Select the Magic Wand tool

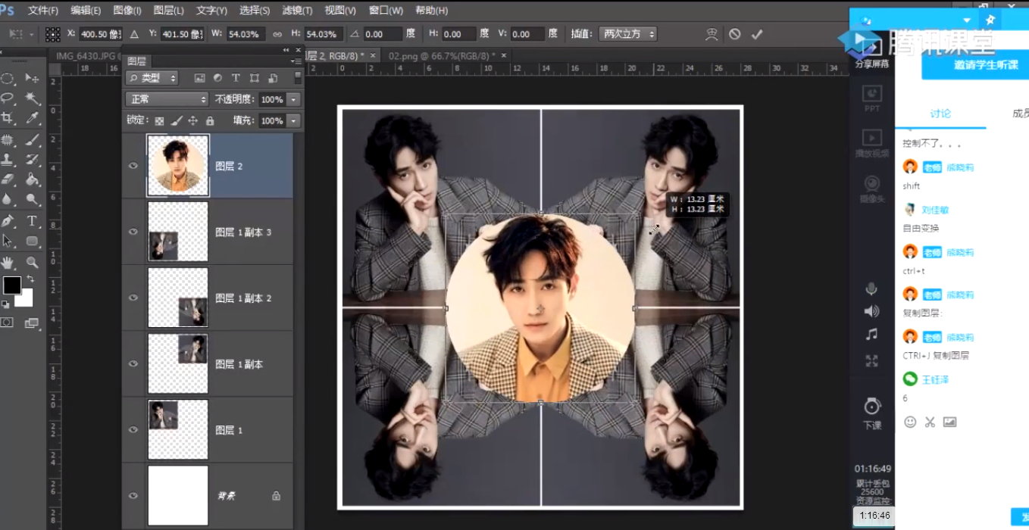[33, 98]
